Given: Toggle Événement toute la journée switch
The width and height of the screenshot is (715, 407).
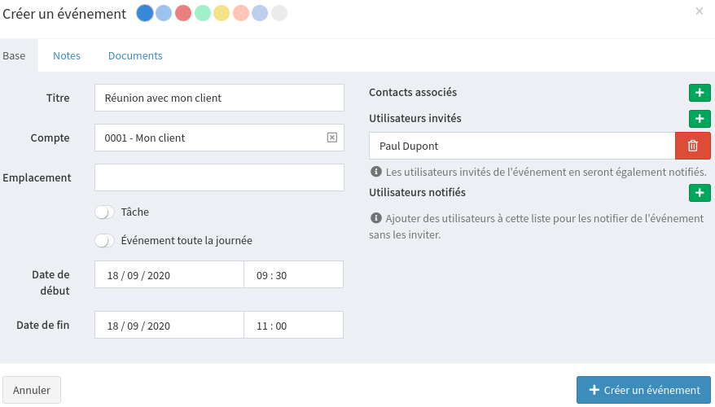Looking at the screenshot, I should pyautogui.click(x=105, y=241).
